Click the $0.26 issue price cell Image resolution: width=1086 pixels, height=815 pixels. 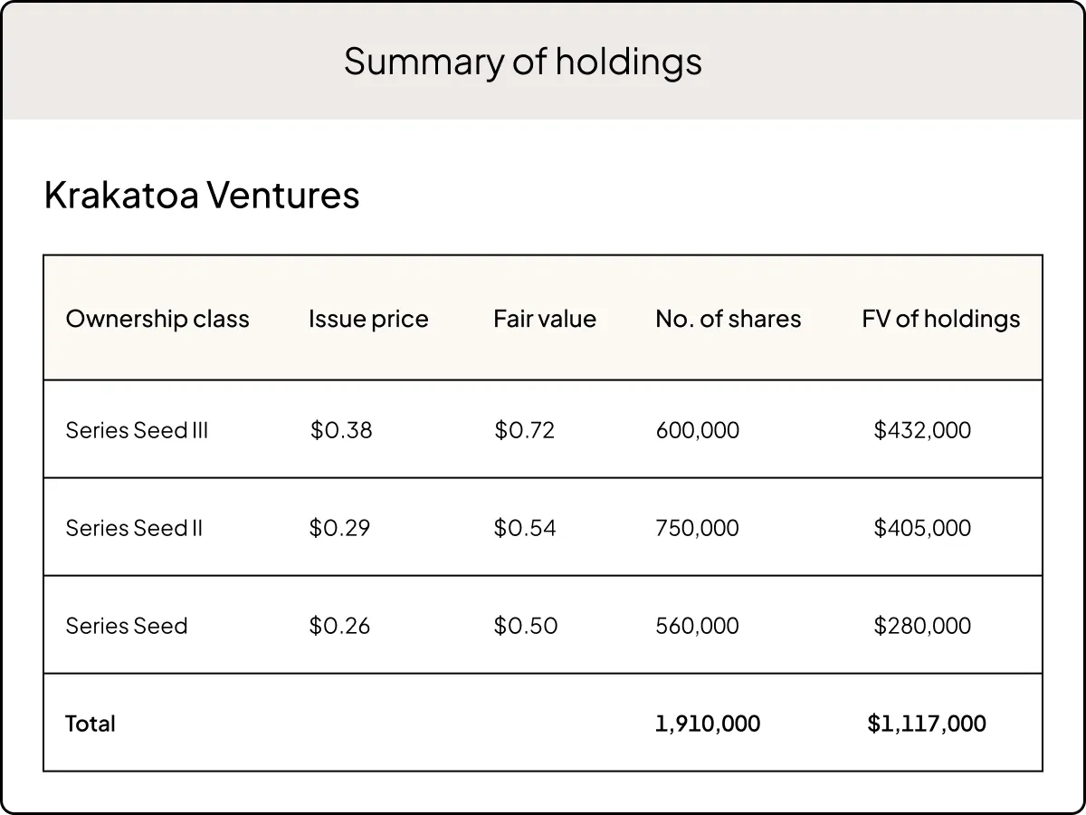click(x=339, y=626)
